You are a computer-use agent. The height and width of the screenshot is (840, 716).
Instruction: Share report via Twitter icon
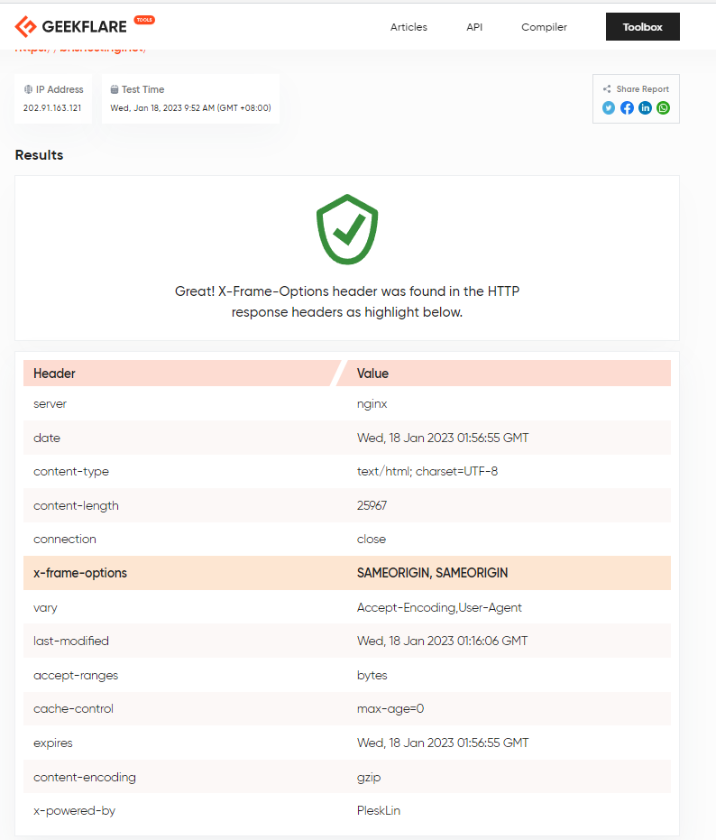click(x=609, y=107)
